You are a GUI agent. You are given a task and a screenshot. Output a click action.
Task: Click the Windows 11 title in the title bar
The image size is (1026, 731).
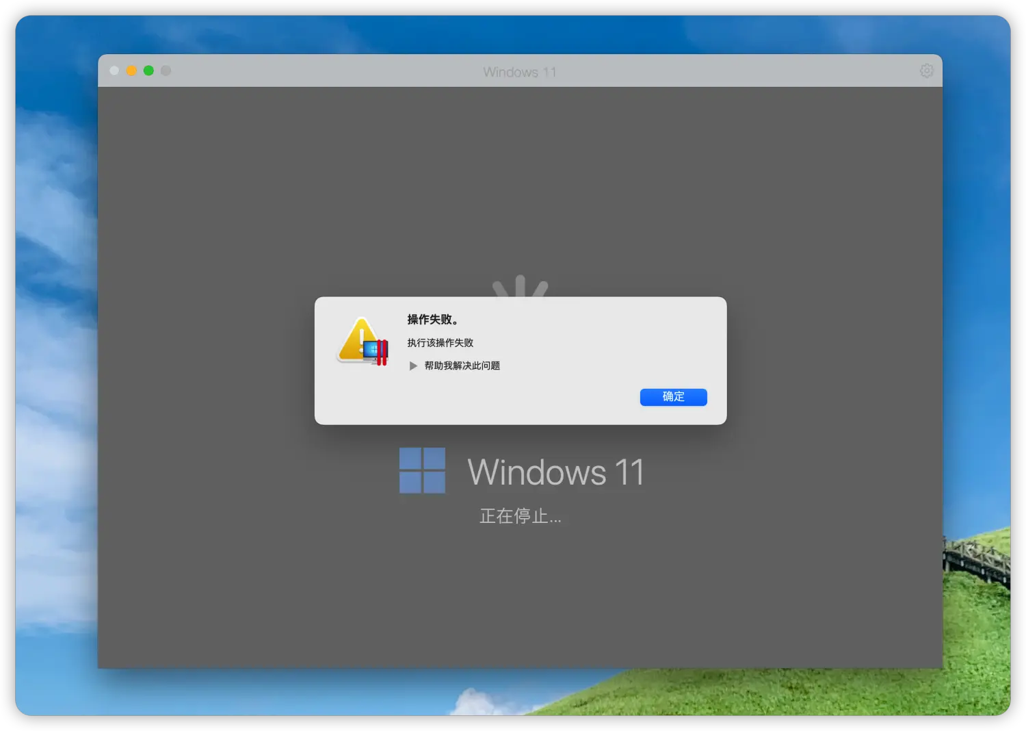(x=520, y=72)
